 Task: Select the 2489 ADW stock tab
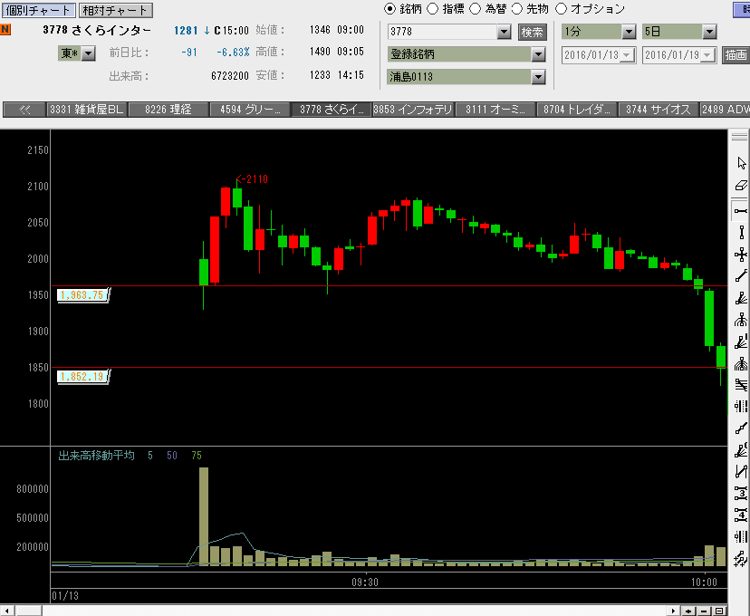click(x=725, y=110)
